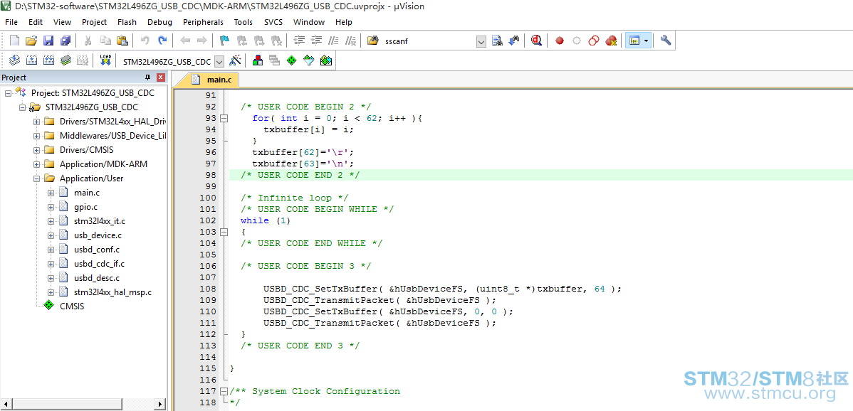Open Configuration with the wrench icon

665,41
